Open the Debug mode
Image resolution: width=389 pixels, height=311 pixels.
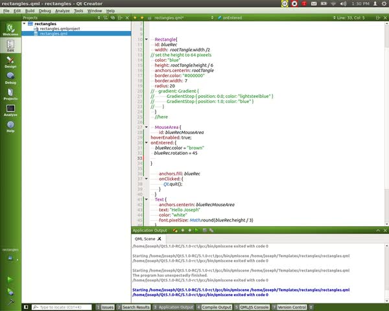pos(10,78)
